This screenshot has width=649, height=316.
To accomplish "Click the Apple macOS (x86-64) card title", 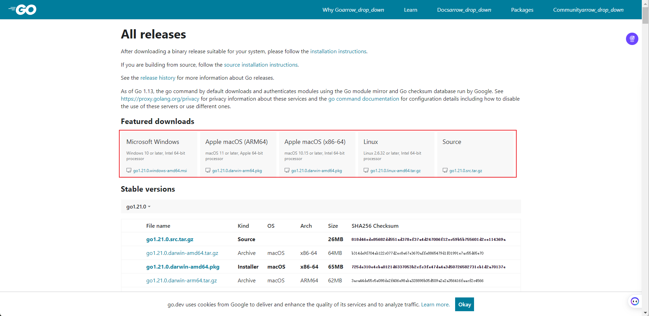I will pos(315,142).
